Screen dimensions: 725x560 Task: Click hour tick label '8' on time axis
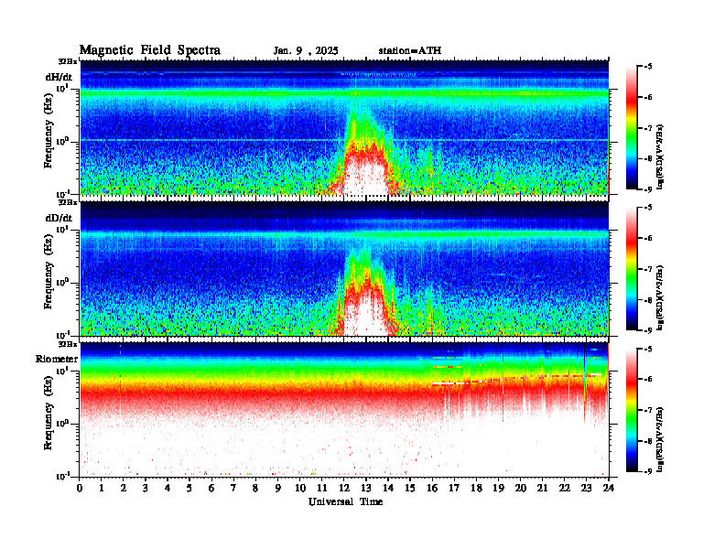tap(255, 489)
